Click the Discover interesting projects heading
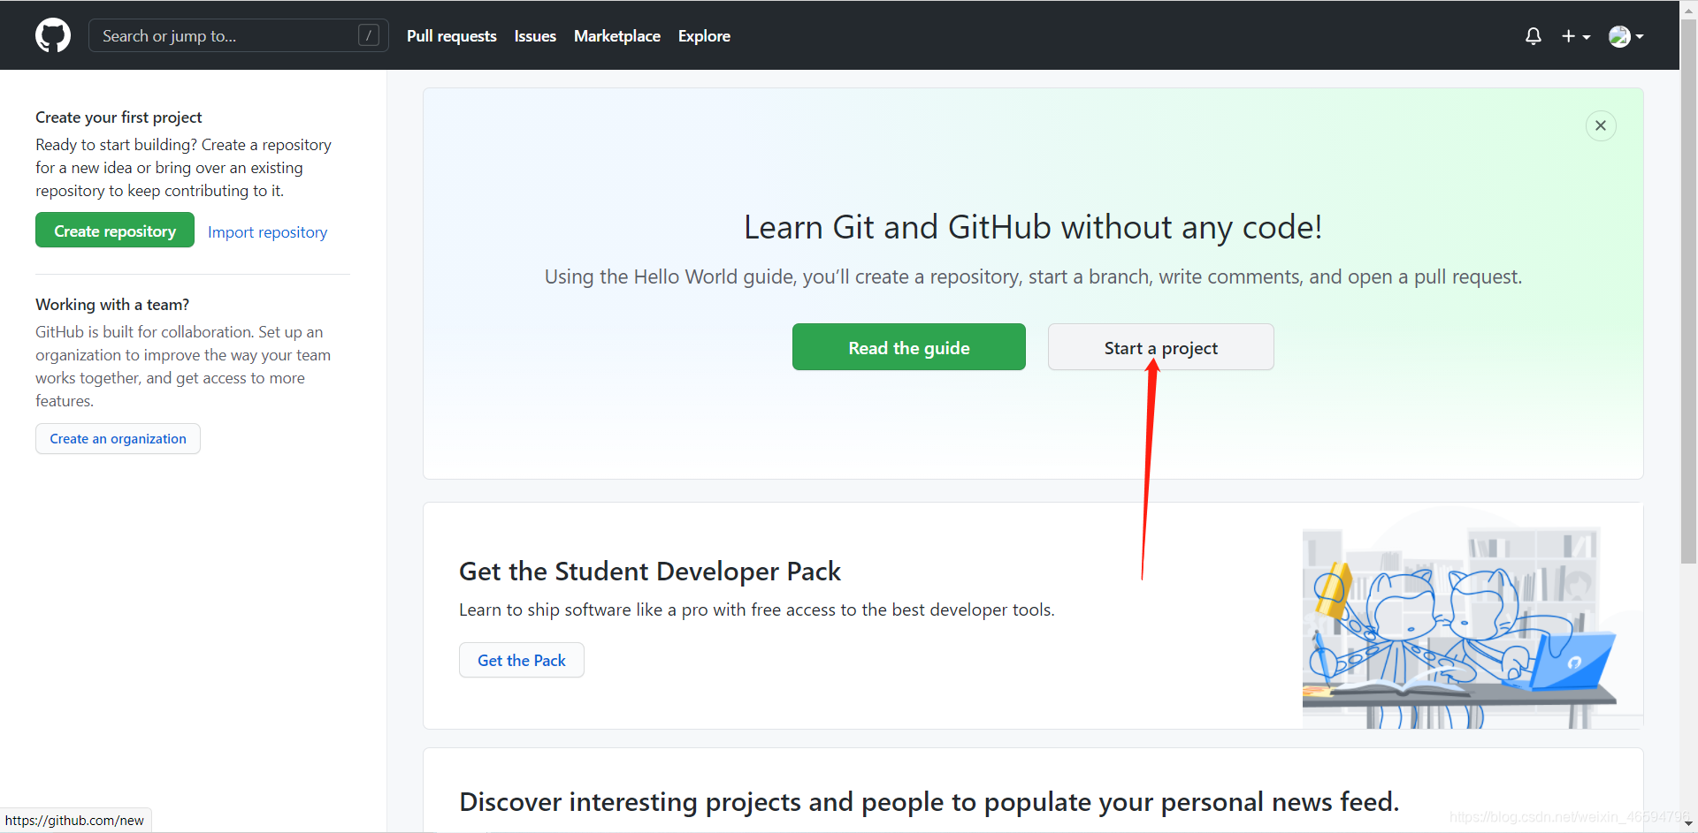 pos(929,802)
